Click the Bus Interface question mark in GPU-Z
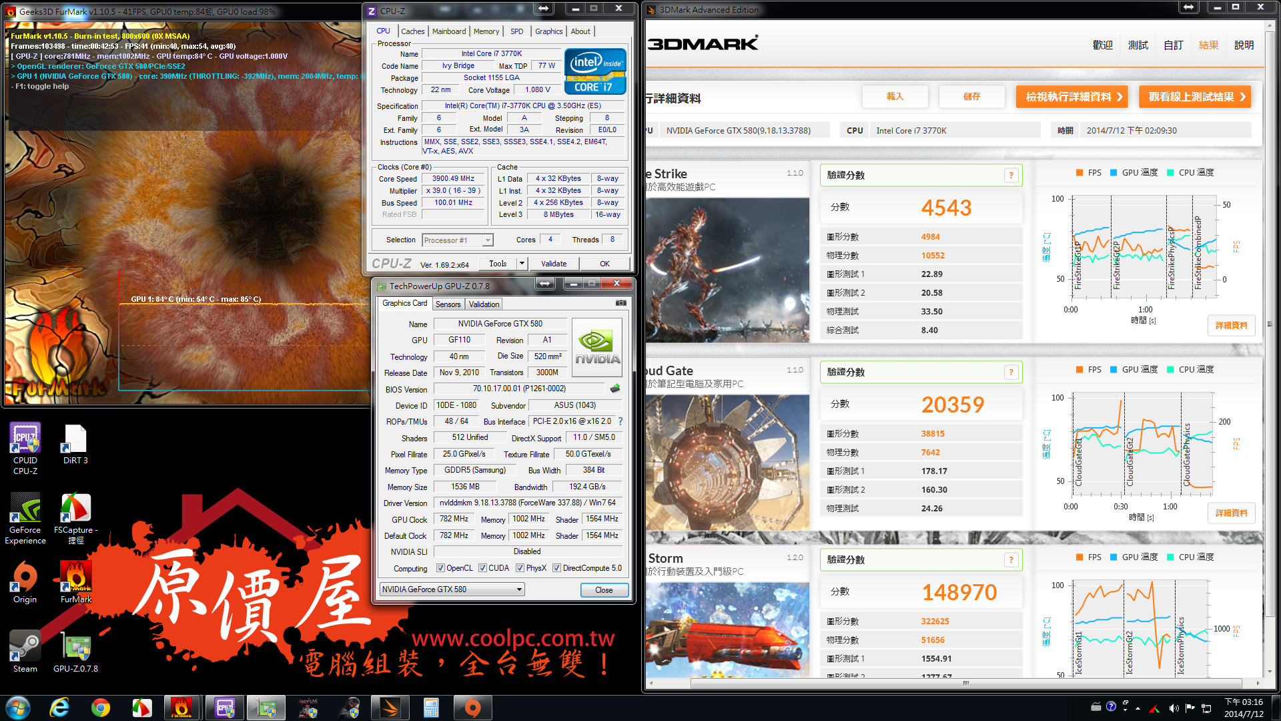The height and width of the screenshot is (721, 1281). click(x=620, y=421)
